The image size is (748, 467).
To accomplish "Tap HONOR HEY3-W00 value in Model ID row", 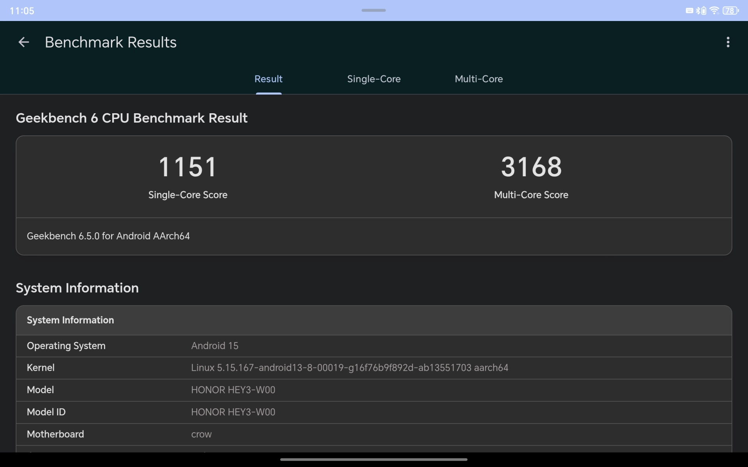I will [233, 412].
